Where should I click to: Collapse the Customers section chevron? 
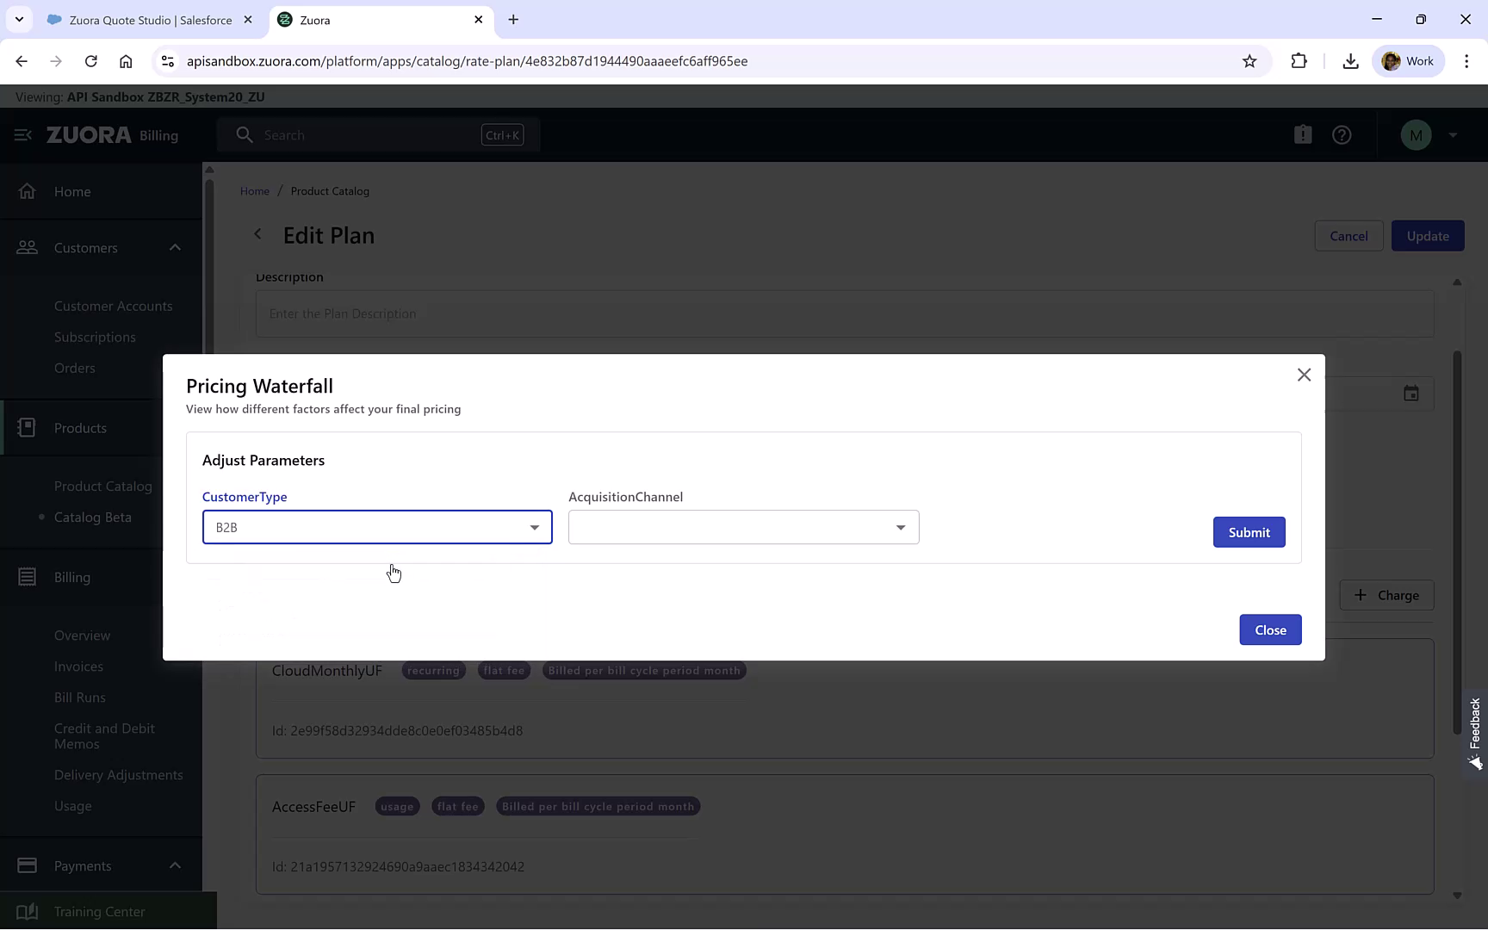(175, 247)
